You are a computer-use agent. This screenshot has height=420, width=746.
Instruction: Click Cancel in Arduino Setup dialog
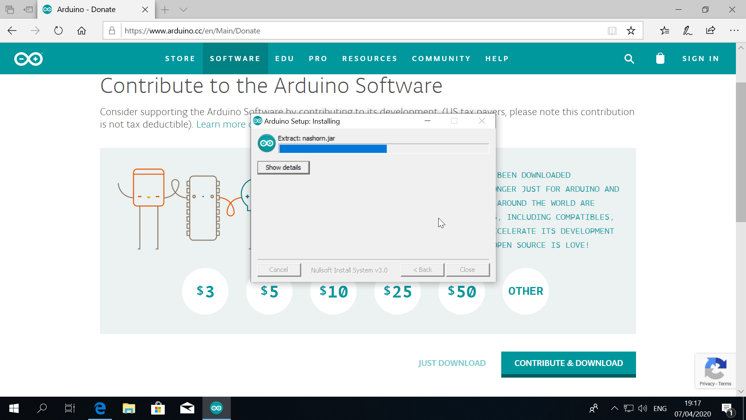pos(279,270)
